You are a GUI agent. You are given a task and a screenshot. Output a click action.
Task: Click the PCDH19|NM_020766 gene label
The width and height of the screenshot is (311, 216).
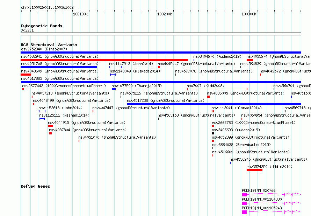point(259,190)
